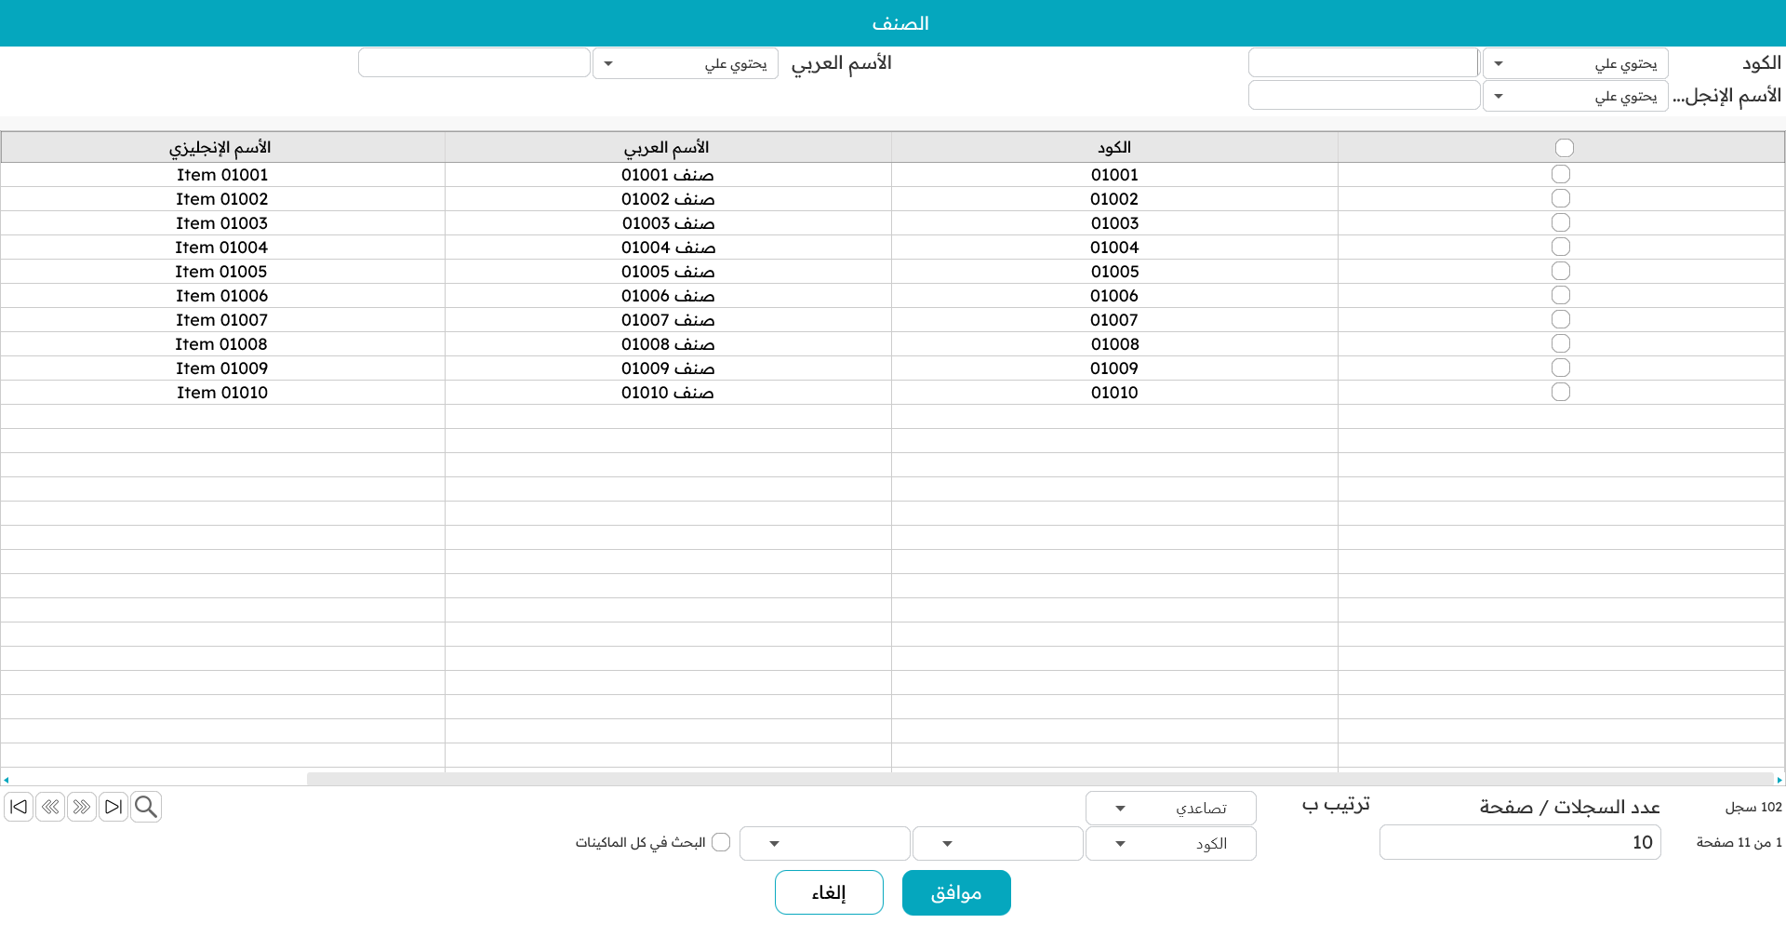Open the third empty sort field dropdown
Viewport: 1786px width, 937px height.
(824, 843)
